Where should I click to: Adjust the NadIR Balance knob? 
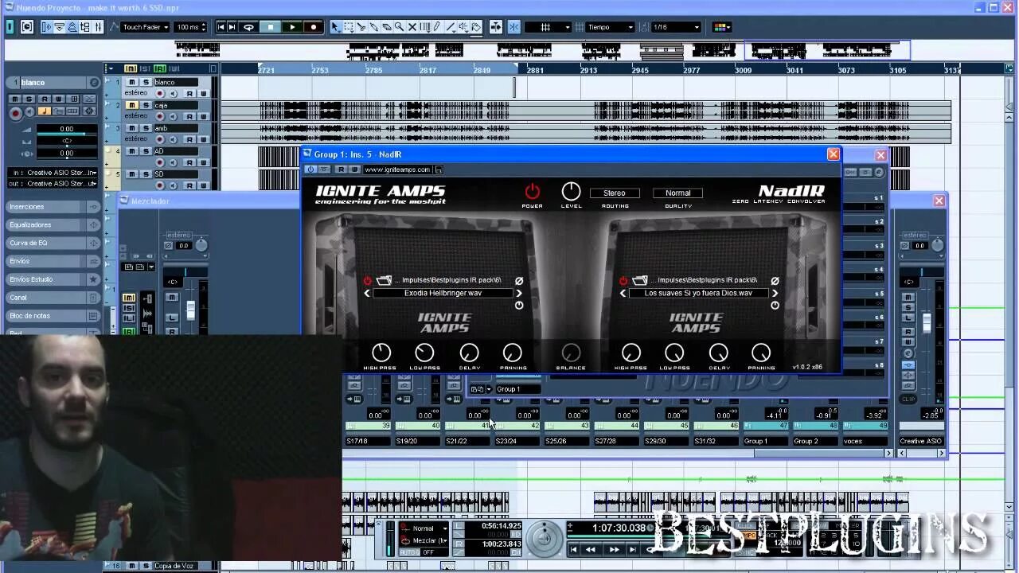tap(571, 353)
